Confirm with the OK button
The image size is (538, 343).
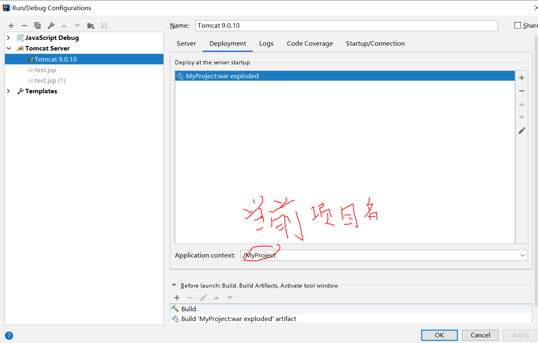tap(439, 335)
